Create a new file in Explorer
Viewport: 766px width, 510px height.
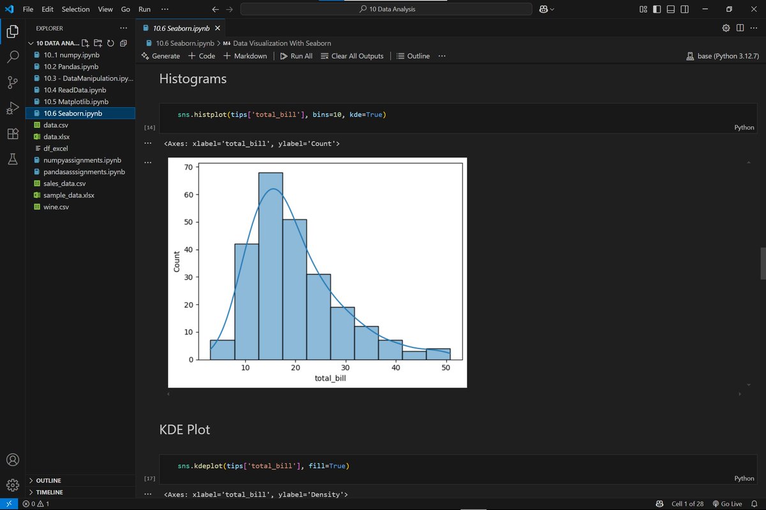point(86,43)
